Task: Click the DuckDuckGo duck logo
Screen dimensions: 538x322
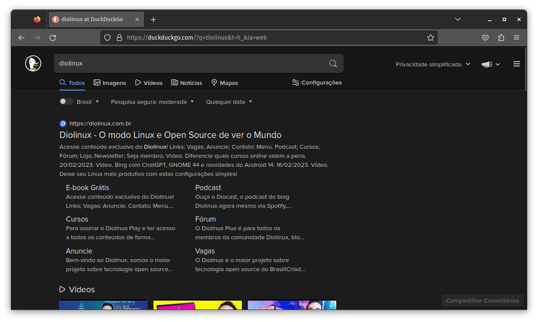Action: [33, 63]
